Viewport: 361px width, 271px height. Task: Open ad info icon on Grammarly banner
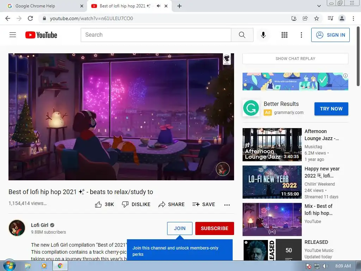345,76
